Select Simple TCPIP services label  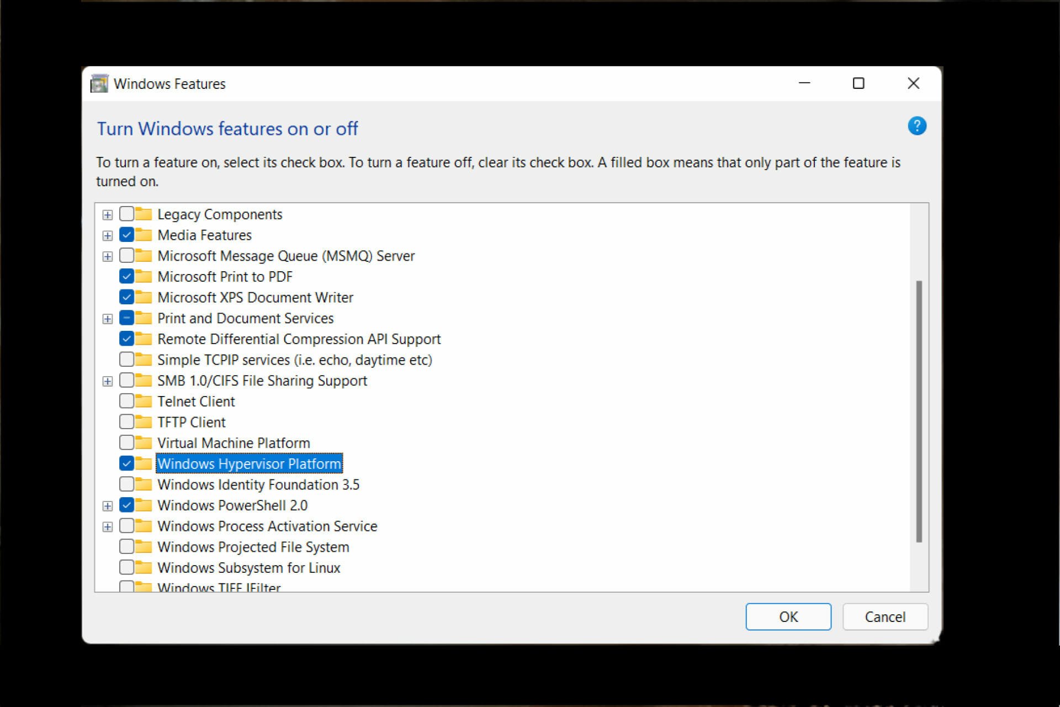[x=295, y=360]
